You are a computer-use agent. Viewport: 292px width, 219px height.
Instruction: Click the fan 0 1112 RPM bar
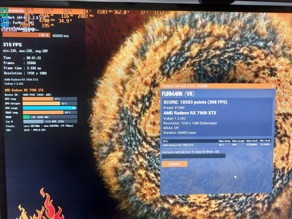pyautogui.click(x=50, y=122)
